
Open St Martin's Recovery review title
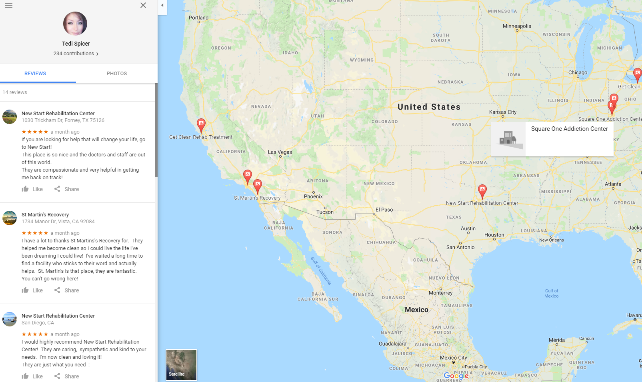click(x=45, y=215)
